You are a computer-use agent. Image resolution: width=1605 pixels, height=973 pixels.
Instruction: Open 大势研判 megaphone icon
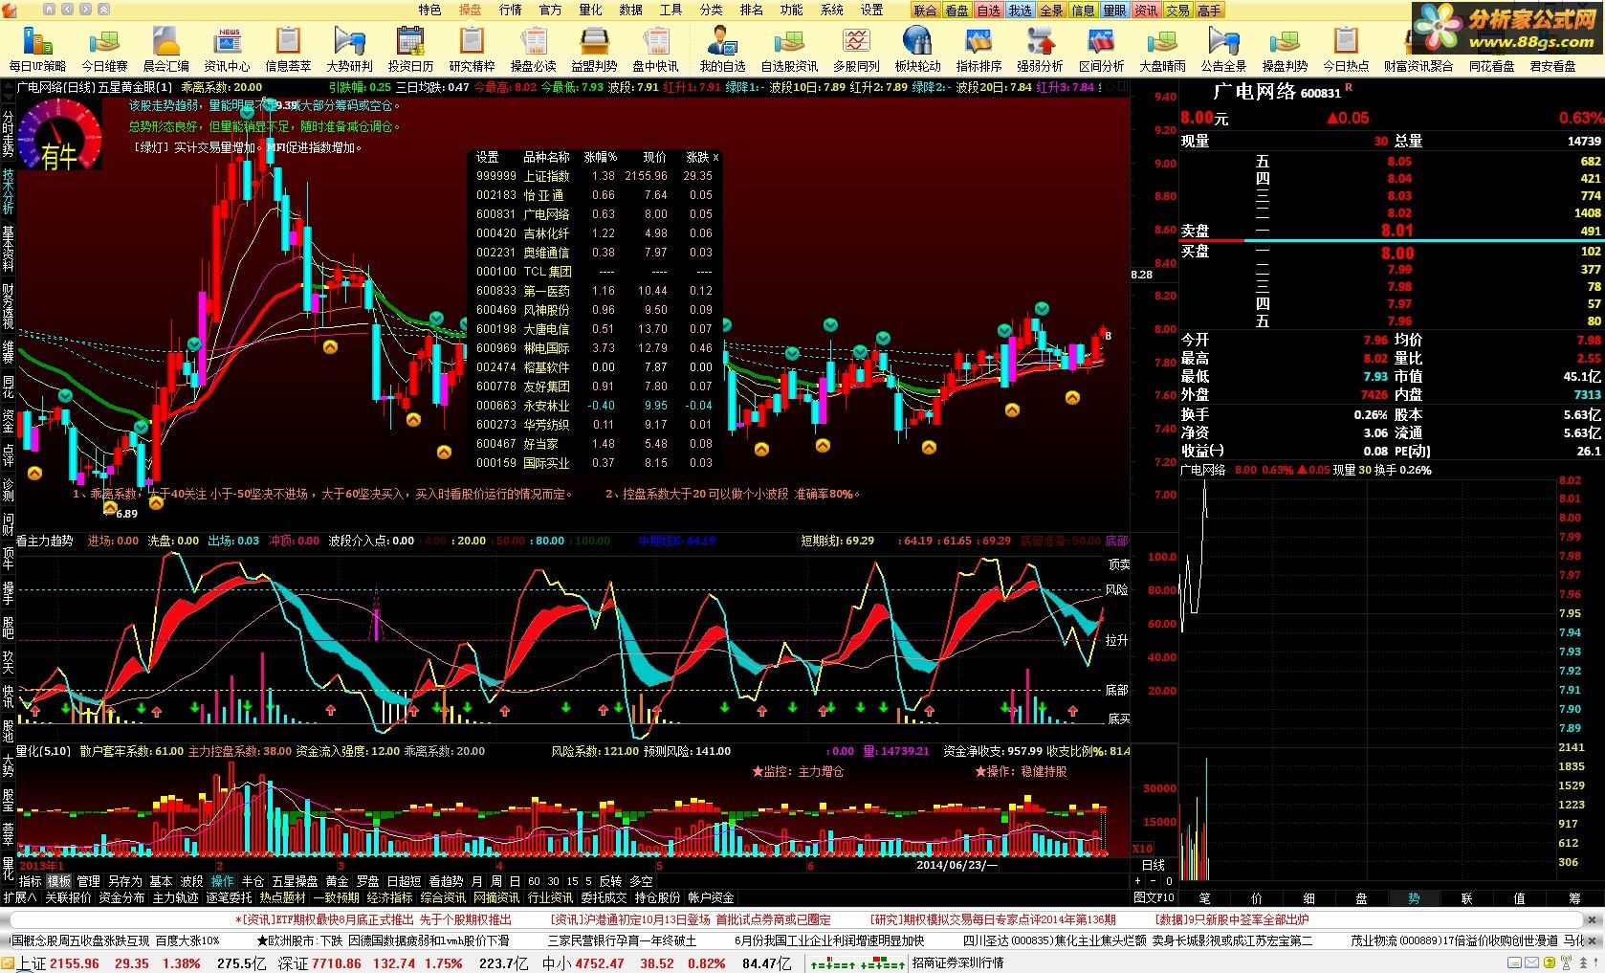pyautogui.click(x=349, y=50)
